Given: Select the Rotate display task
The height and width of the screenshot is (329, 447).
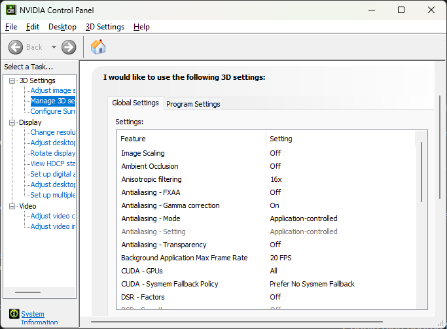Looking at the screenshot, I should click(x=52, y=153).
